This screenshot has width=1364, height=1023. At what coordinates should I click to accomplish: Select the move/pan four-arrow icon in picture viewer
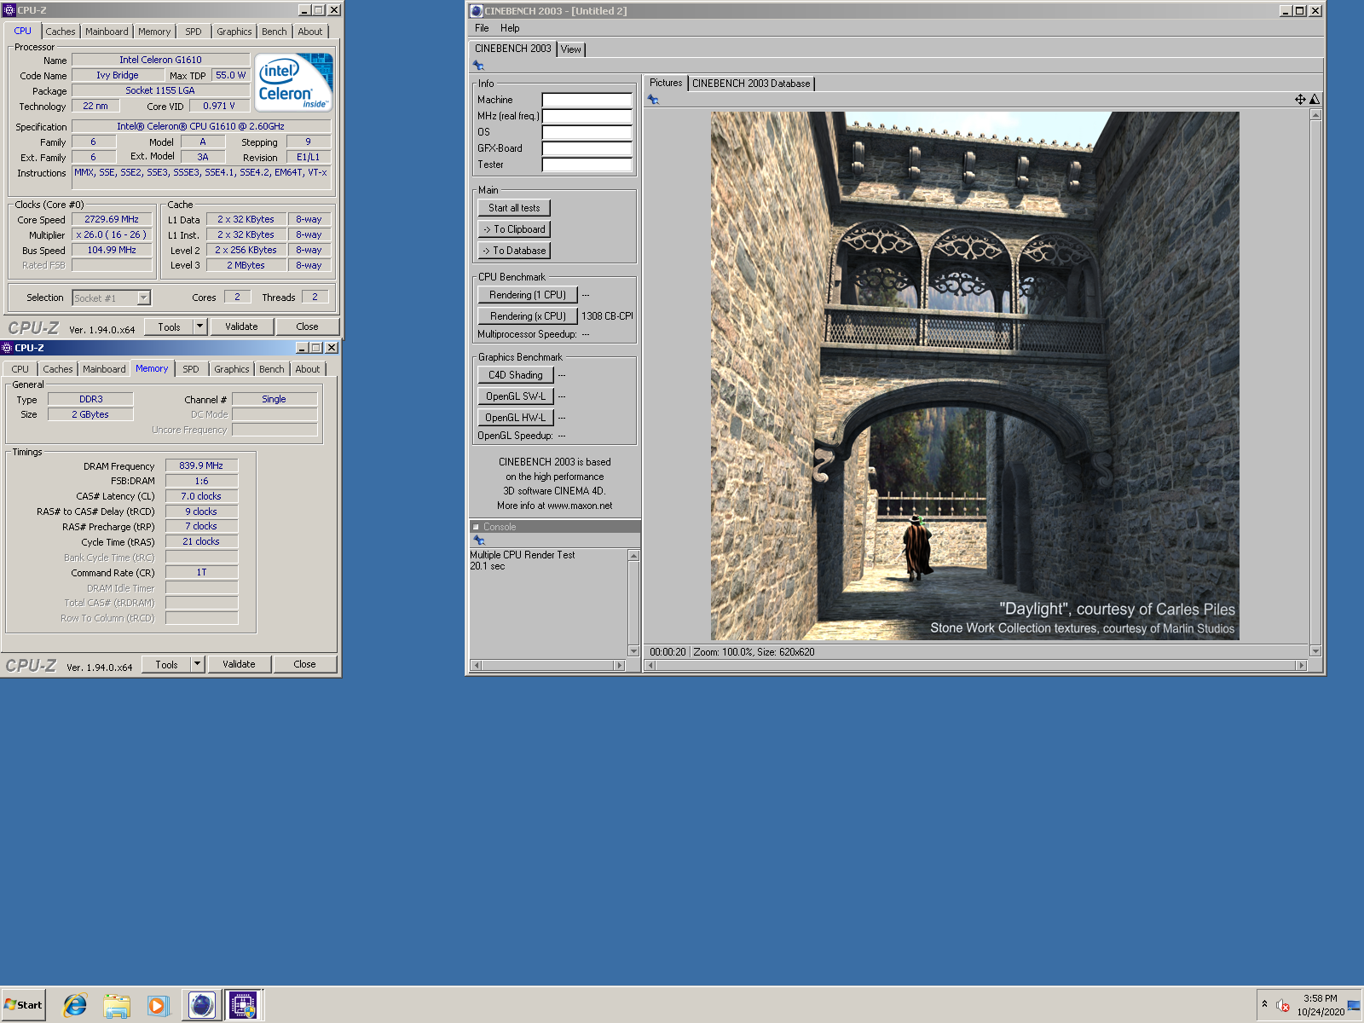1300,100
